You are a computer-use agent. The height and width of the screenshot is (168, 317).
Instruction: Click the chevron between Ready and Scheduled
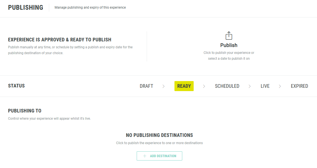pyautogui.click(x=204, y=86)
